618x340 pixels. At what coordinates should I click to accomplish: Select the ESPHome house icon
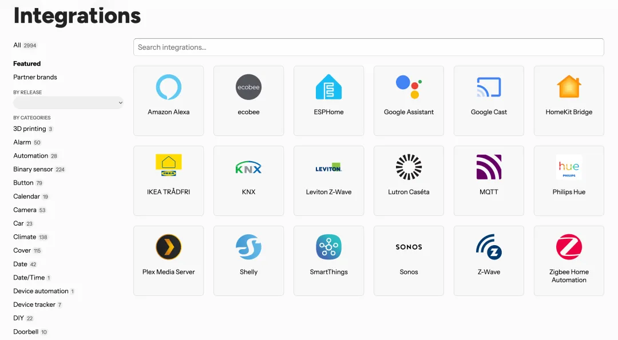click(328, 87)
